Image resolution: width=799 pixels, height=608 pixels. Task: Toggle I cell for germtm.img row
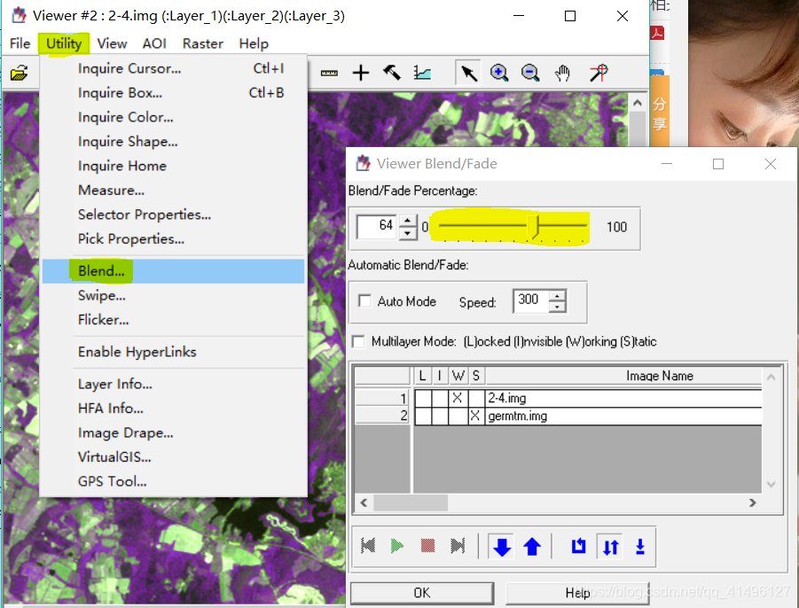click(440, 416)
